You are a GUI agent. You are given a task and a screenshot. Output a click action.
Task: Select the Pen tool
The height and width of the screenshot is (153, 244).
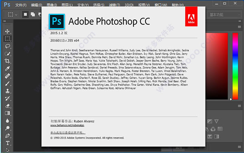click(7, 136)
